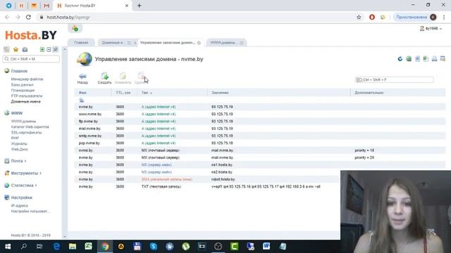The image size is (451, 253).
Task: Click the table settings icon at header's right end
Action: 443,59
